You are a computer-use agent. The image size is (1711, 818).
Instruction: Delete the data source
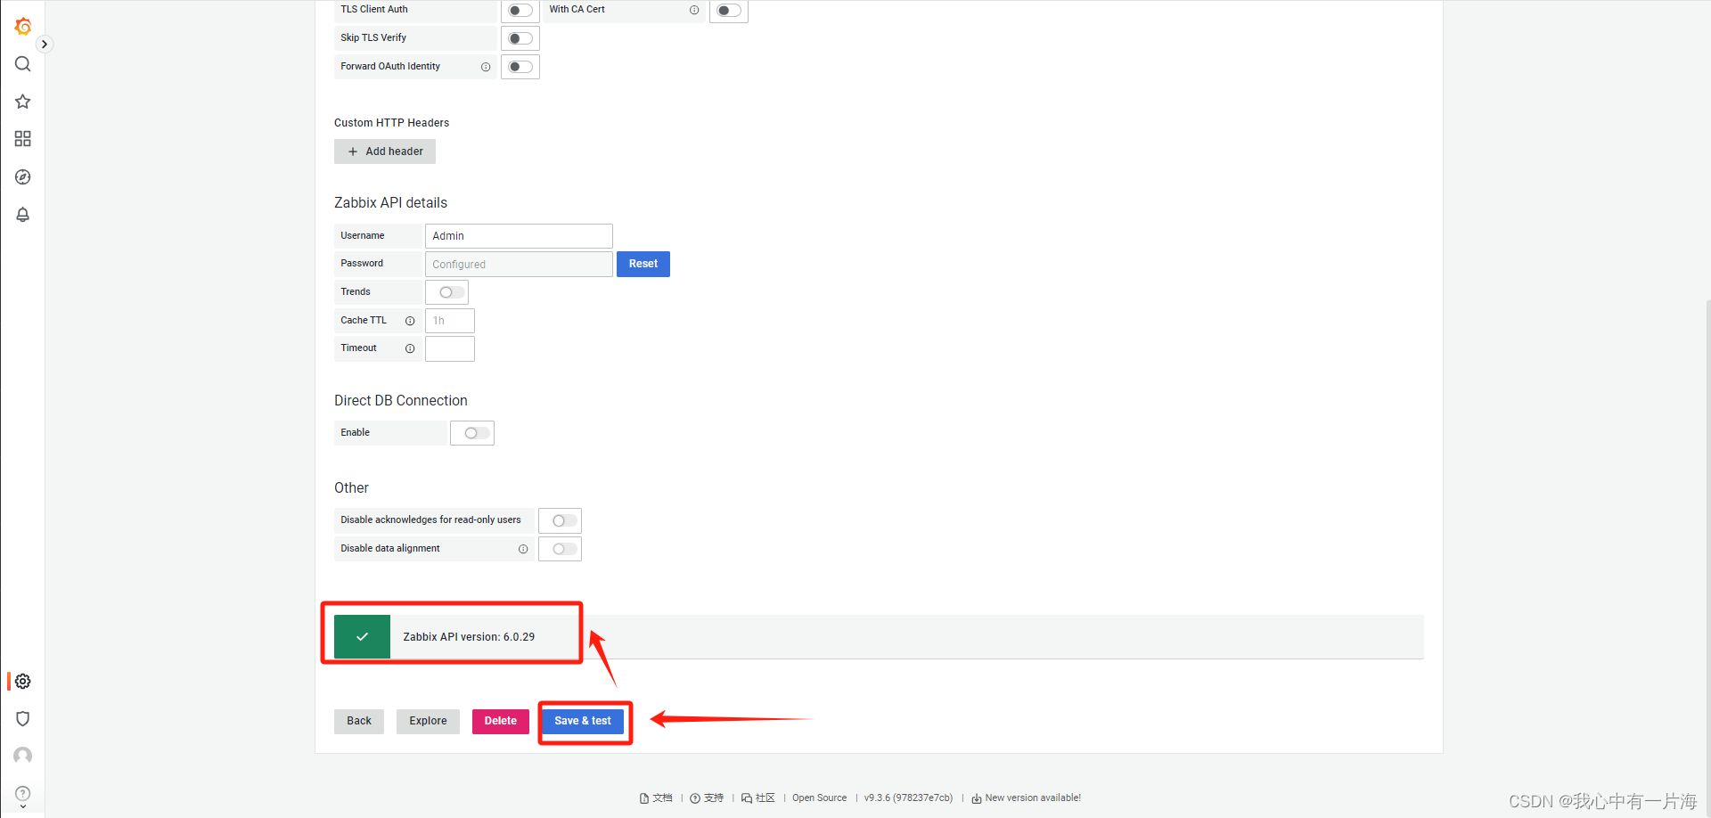[x=501, y=721]
